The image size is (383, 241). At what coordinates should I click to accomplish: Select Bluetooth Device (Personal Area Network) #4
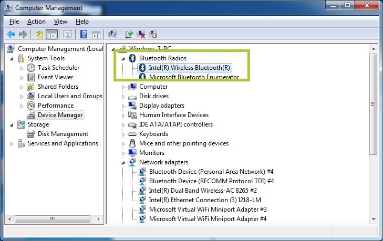coord(211,172)
